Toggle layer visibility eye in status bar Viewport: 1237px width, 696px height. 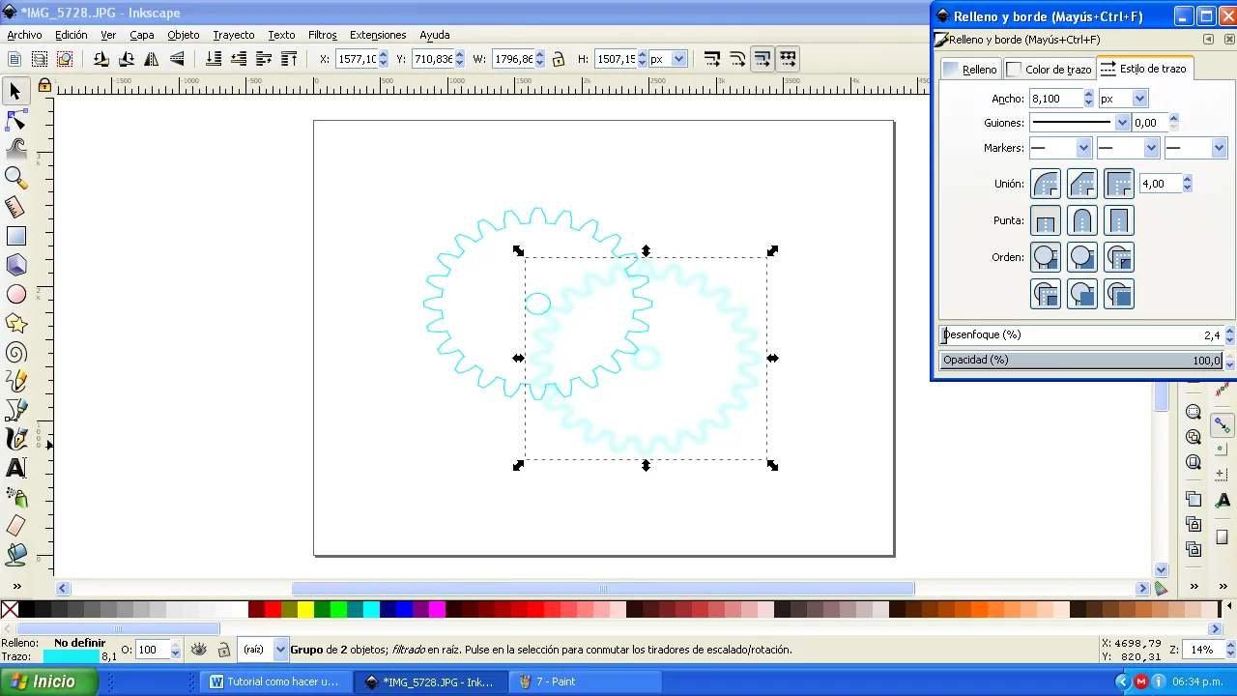tap(198, 651)
